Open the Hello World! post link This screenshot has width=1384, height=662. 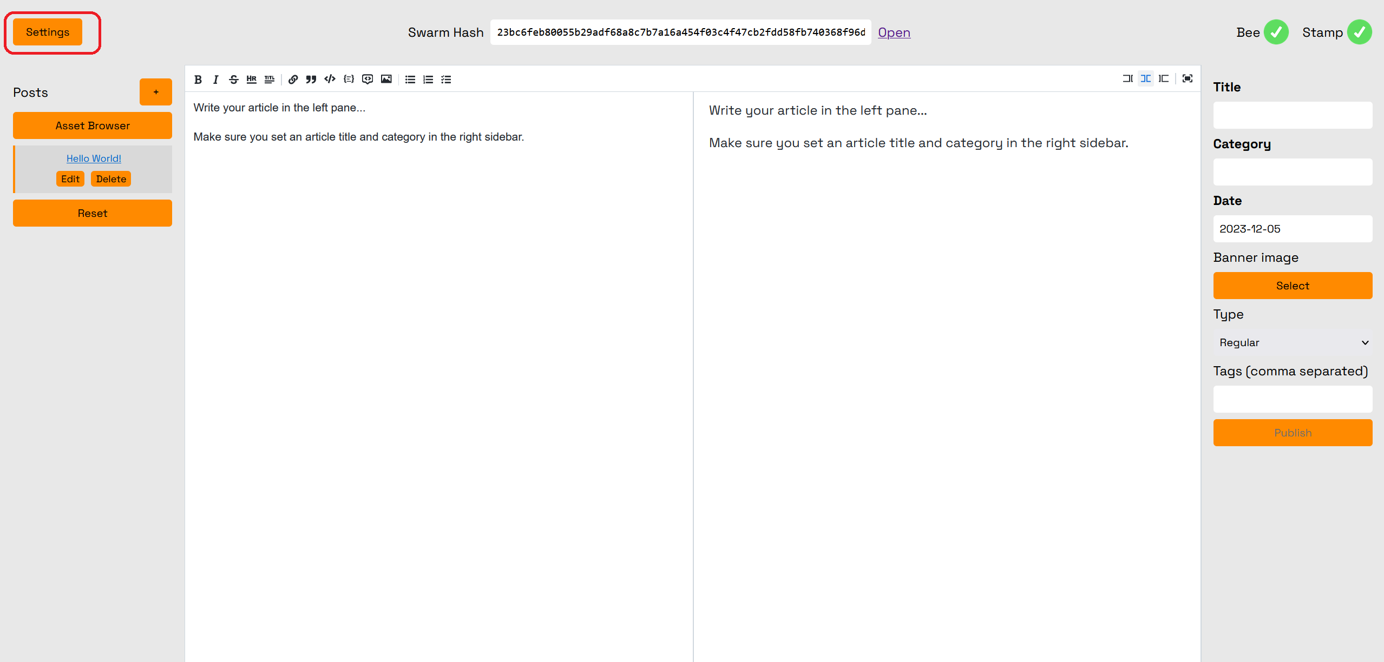94,158
